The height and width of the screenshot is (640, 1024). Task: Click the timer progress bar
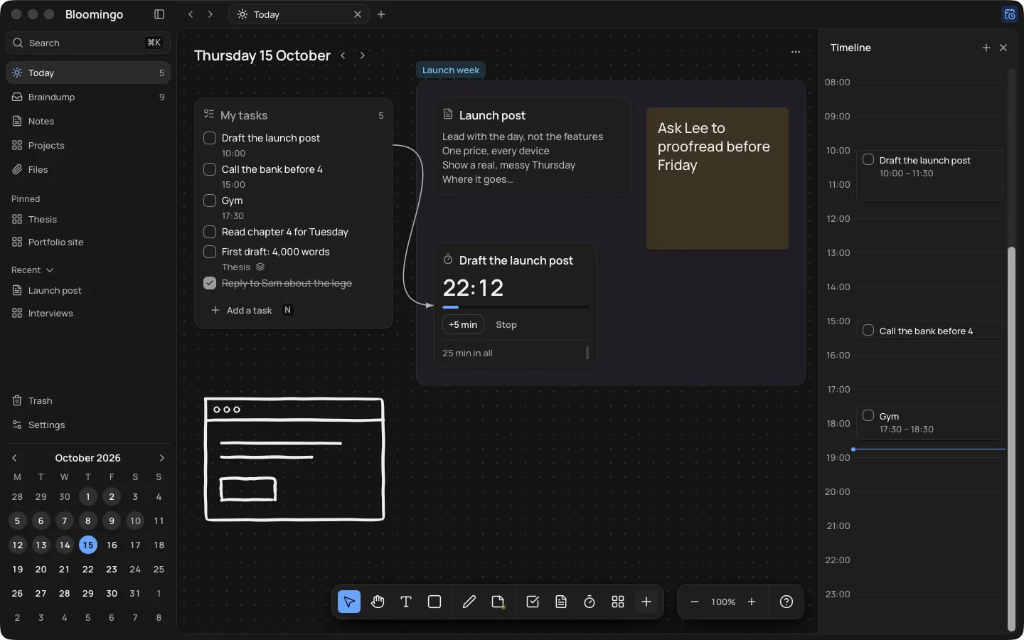tap(516, 307)
